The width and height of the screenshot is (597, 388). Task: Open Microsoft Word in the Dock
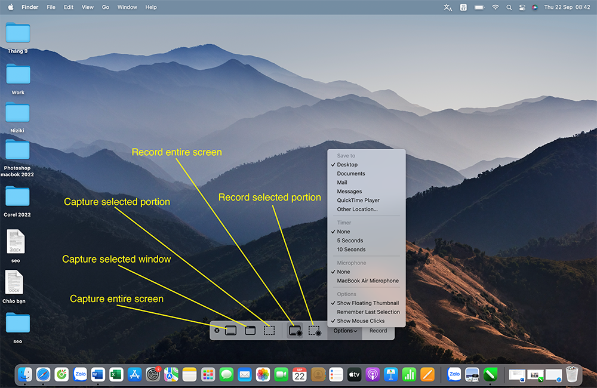click(98, 375)
